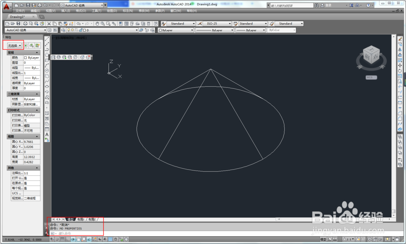Switch to the Layout2 (布局2) tab
This screenshot has width=406, height=244.
[x=92, y=219]
